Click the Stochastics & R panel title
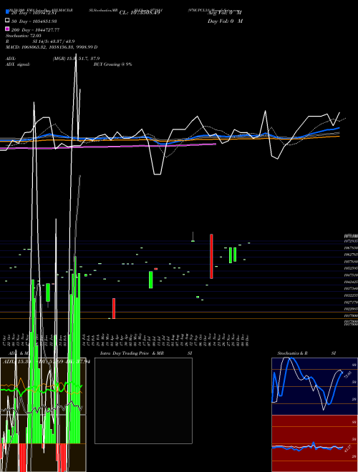 pyautogui.click(x=292, y=353)
